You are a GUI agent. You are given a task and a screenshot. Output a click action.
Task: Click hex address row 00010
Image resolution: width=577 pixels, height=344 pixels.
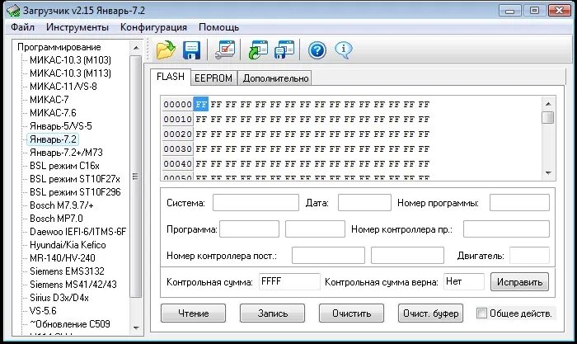178,120
